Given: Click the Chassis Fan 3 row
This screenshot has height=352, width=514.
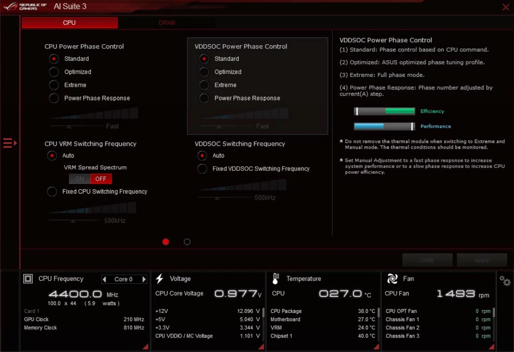Looking at the screenshot, I should tap(438, 336).
